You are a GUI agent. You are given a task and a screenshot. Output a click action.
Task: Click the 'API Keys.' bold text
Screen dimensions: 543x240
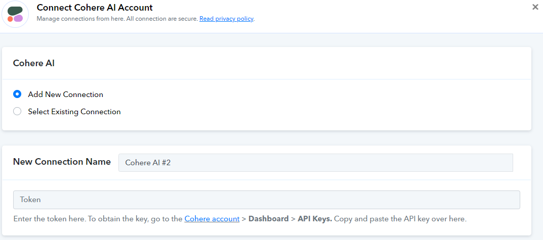coord(315,219)
